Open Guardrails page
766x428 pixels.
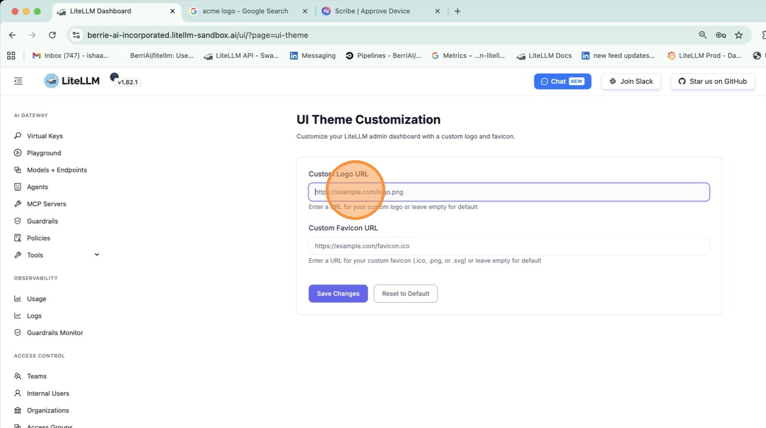pyautogui.click(x=42, y=221)
